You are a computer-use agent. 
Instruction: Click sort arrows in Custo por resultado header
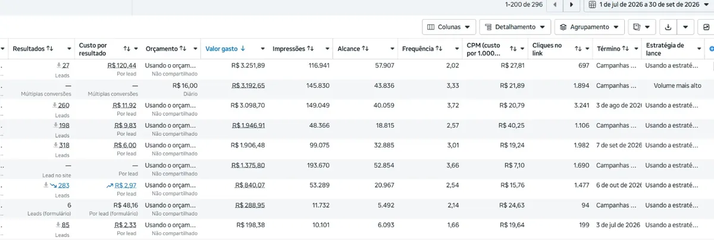(127, 49)
